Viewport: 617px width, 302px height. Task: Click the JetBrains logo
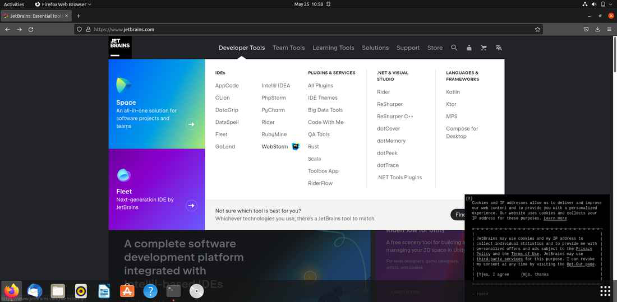coord(120,48)
